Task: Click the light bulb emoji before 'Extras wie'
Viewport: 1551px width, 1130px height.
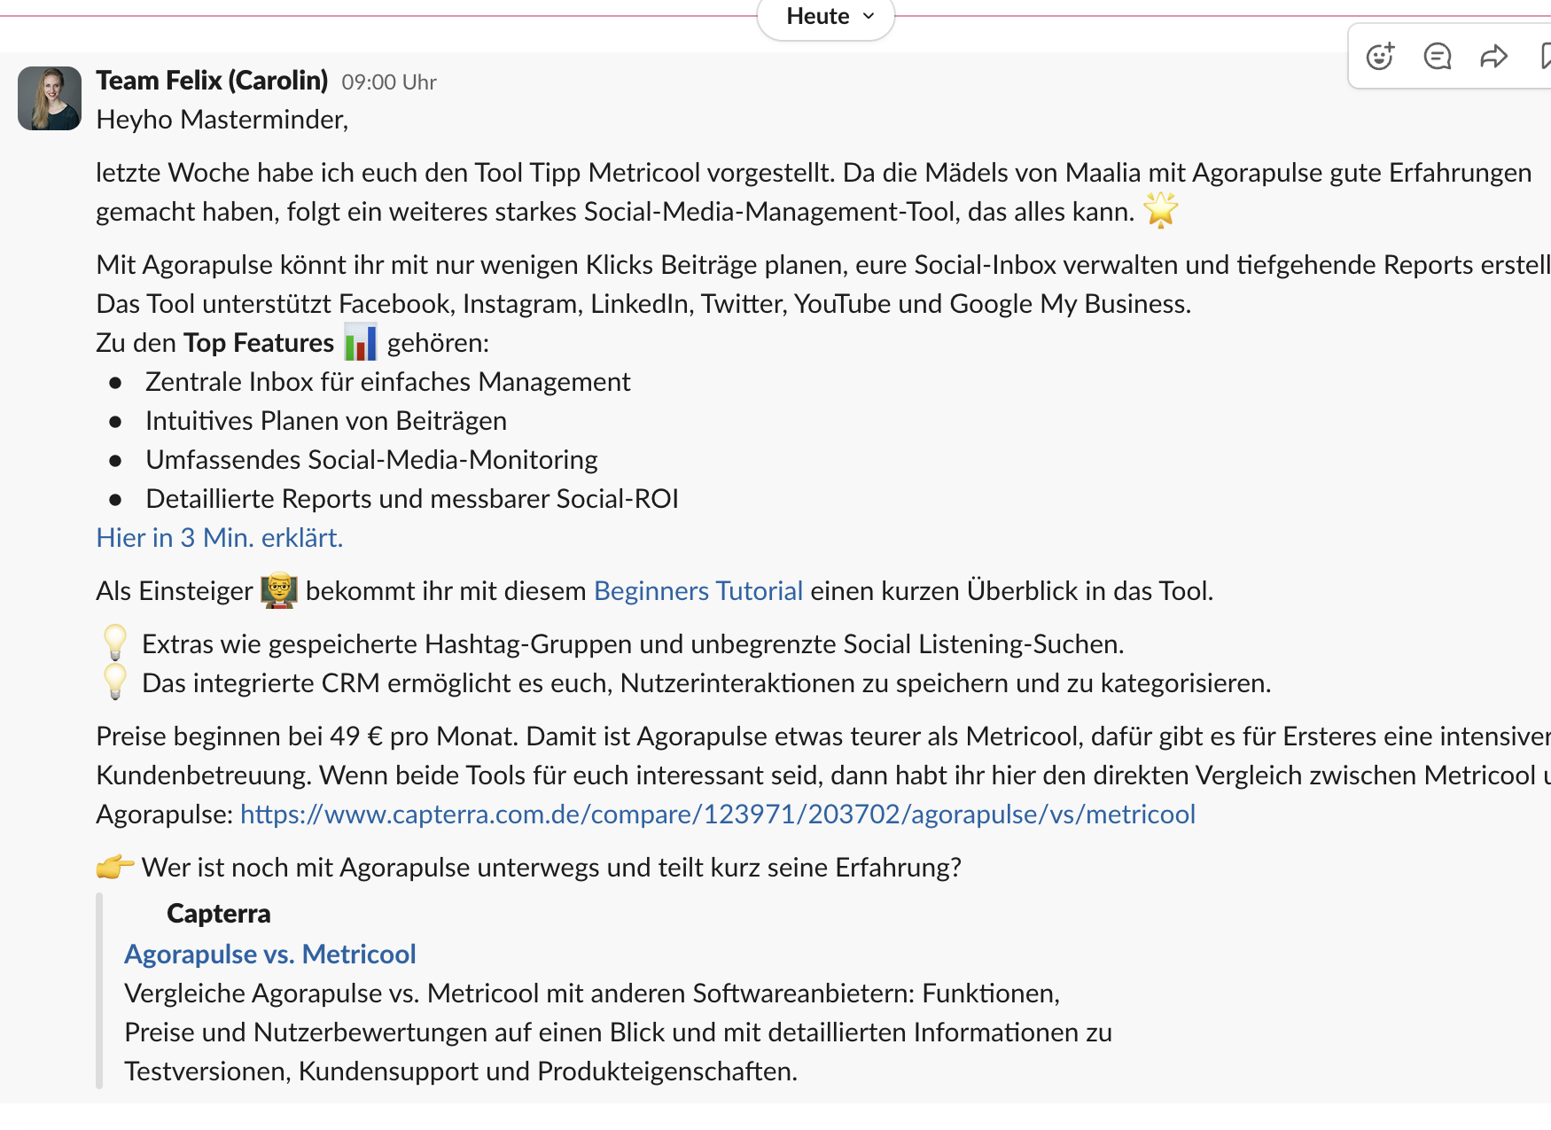Action: 115,643
